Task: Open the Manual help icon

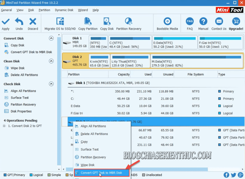Action: pos(203,21)
